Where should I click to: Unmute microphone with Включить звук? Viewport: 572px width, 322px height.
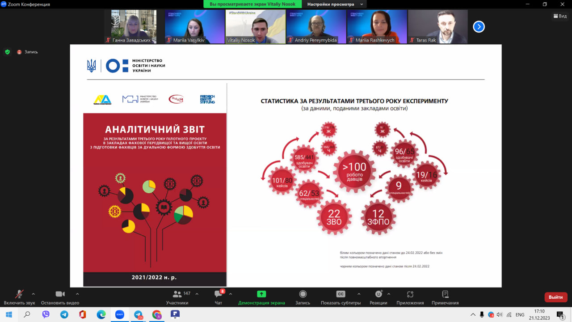click(19, 297)
